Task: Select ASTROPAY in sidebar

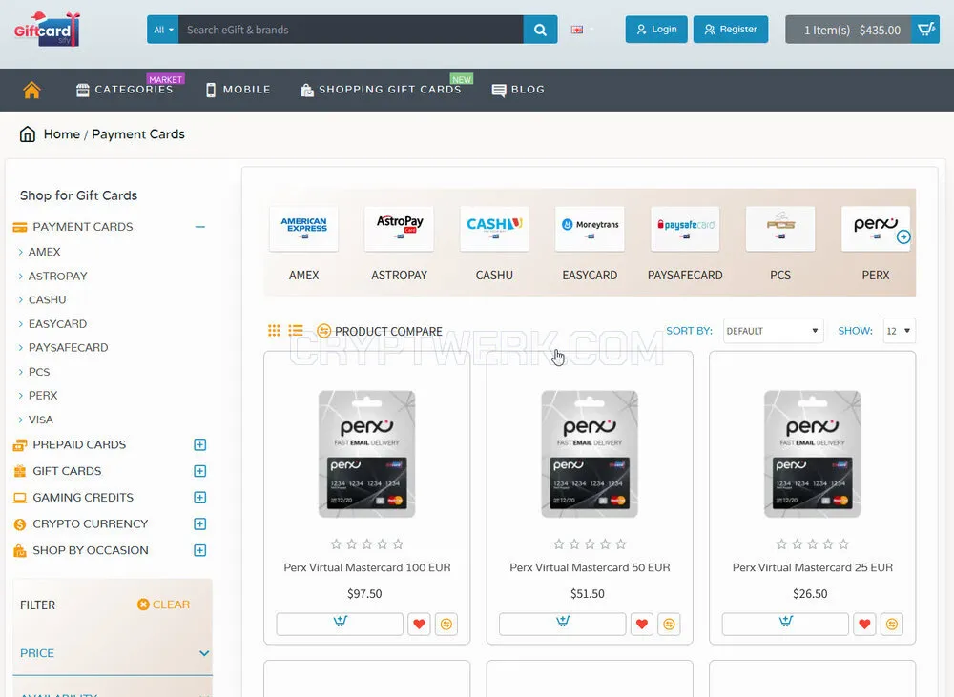Action: point(58,277)
